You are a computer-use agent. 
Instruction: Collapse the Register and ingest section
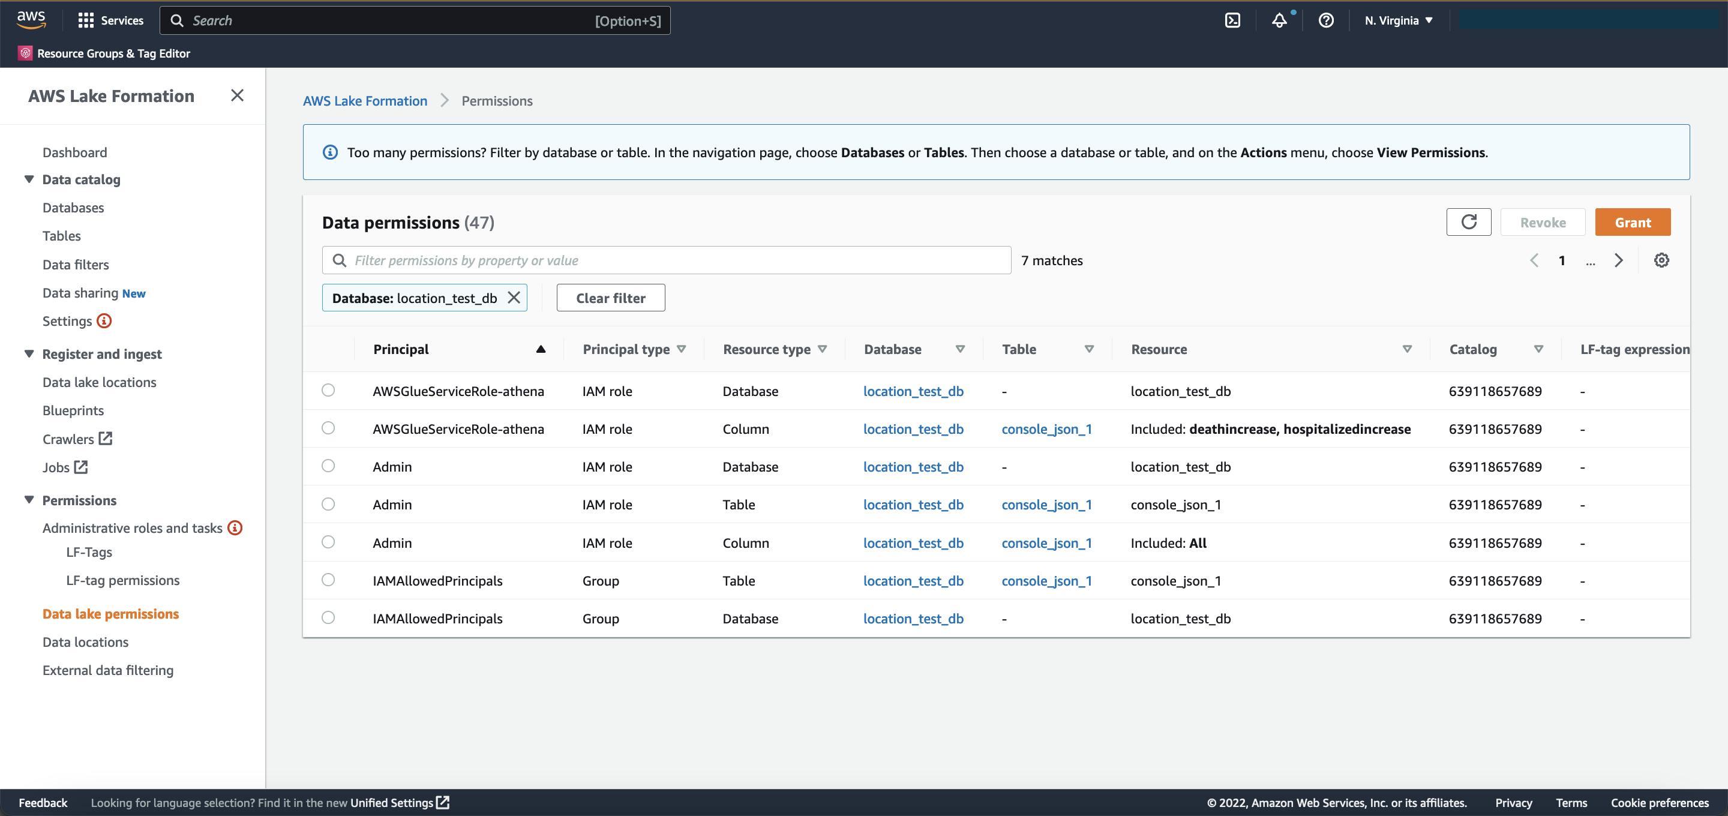[x=29, y=353]
